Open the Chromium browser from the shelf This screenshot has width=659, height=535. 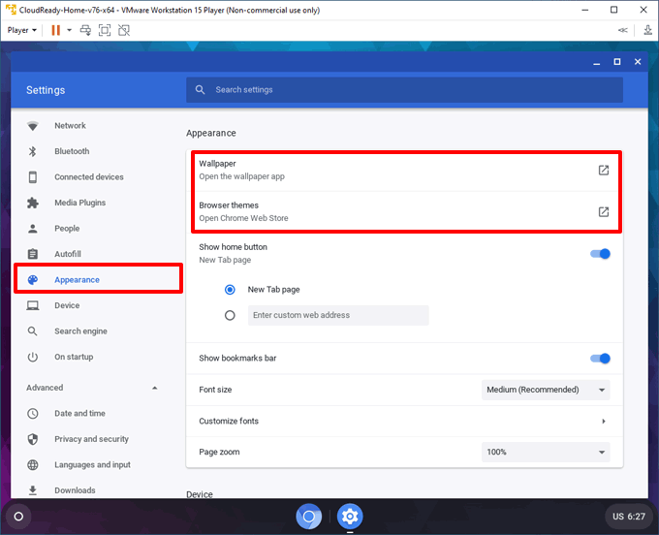click(309, 516)
